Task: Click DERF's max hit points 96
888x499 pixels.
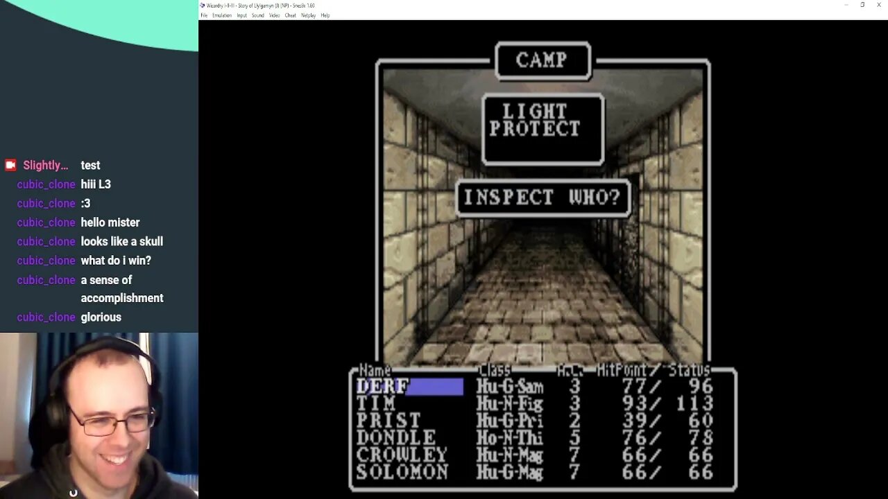Action: point(701,387)
